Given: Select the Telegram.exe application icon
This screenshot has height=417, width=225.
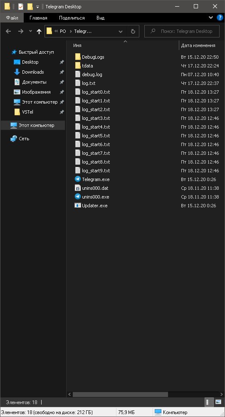Looking at the screenshot, I should [78, 179].
